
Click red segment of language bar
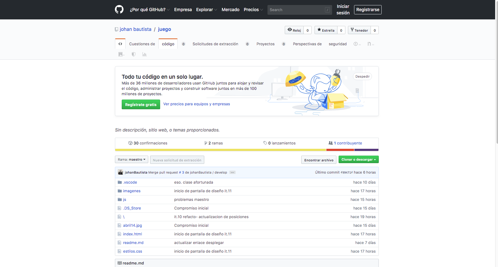coord(340,150)
